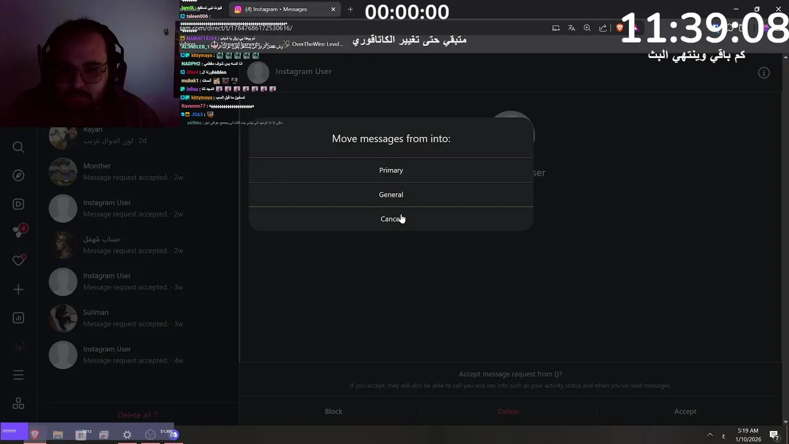This screenshot has width=789, height=444.
Task: Open Settings gear in the taskbar
Action: [x=127, y=435]
